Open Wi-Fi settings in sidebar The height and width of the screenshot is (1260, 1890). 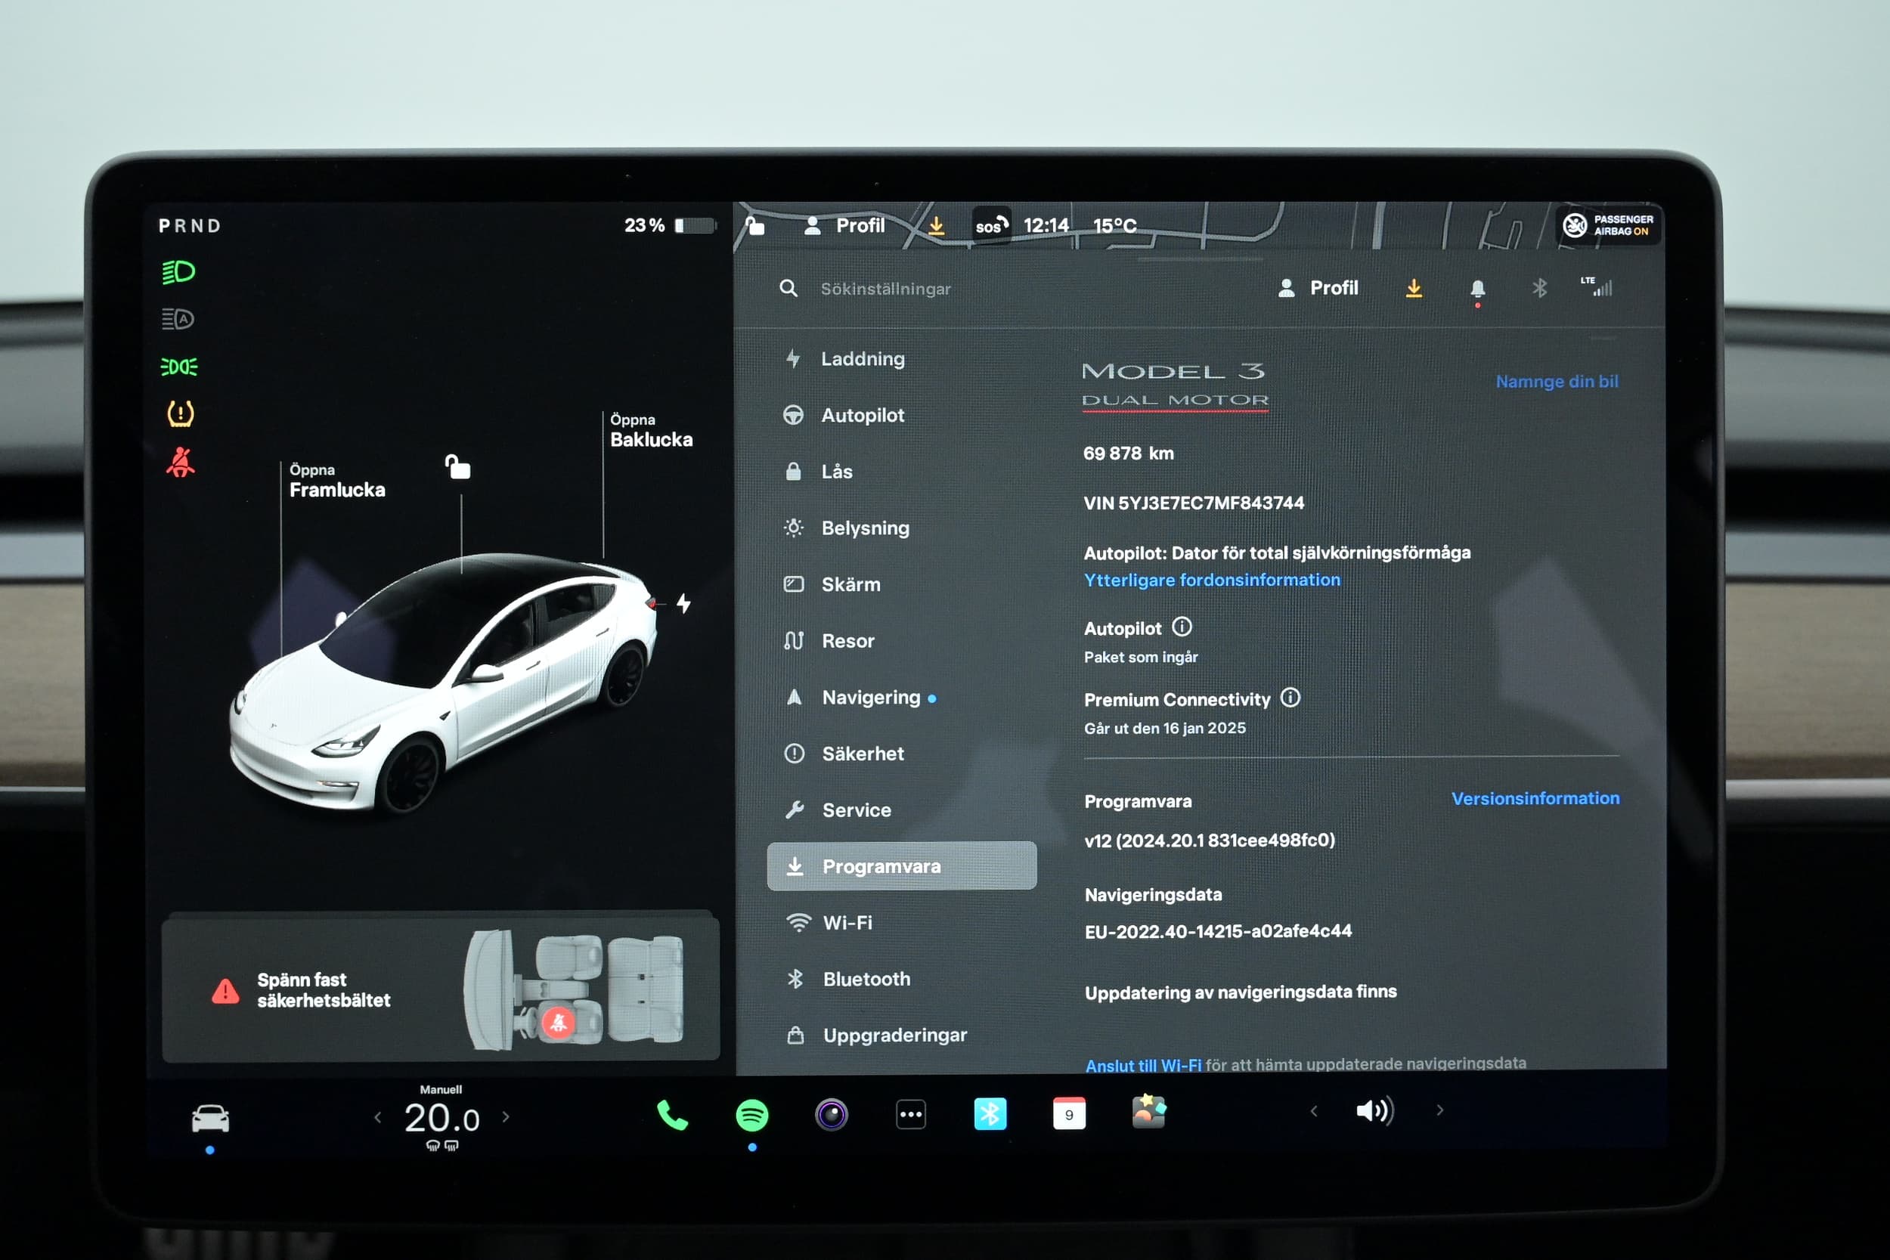tap(829, 921)
